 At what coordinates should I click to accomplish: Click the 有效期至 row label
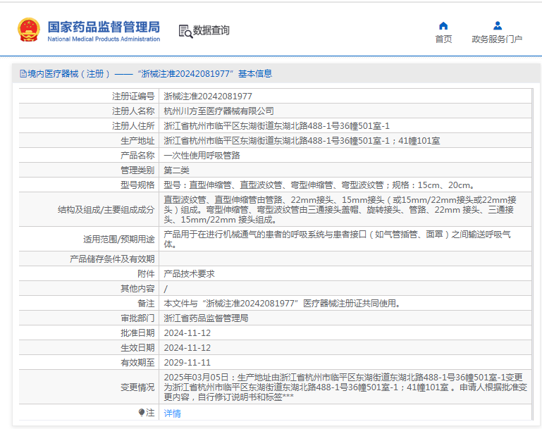137,363
